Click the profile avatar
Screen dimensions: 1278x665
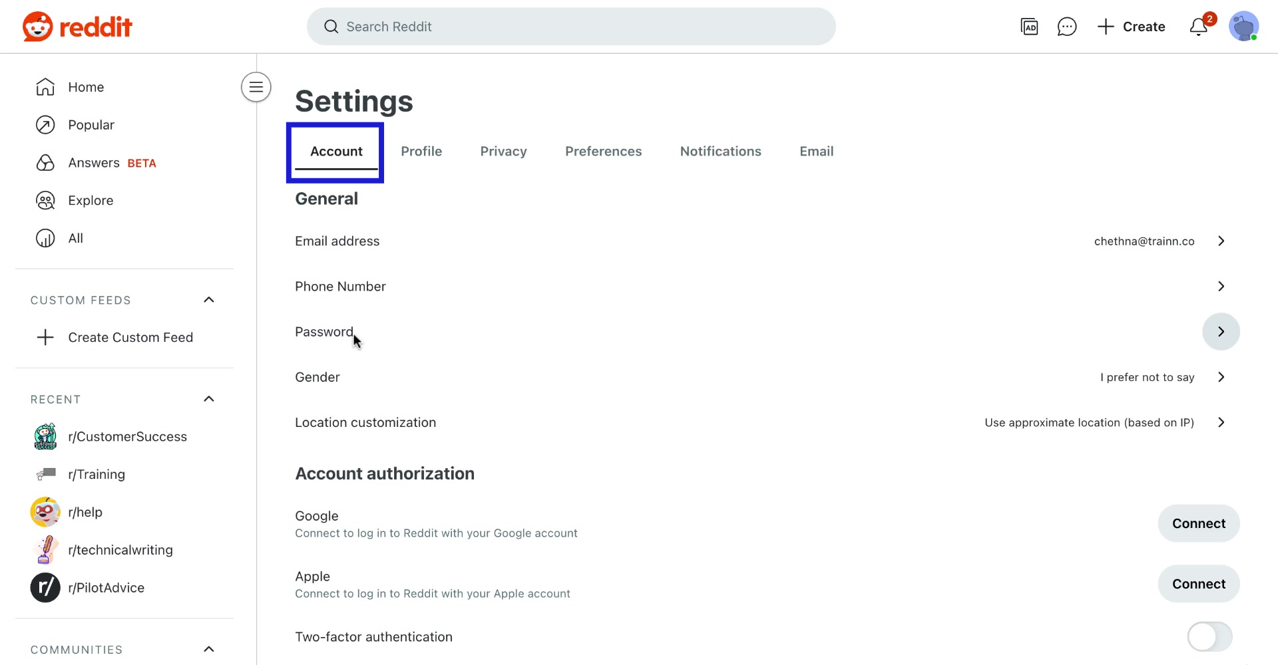[x=1245, y=27]
